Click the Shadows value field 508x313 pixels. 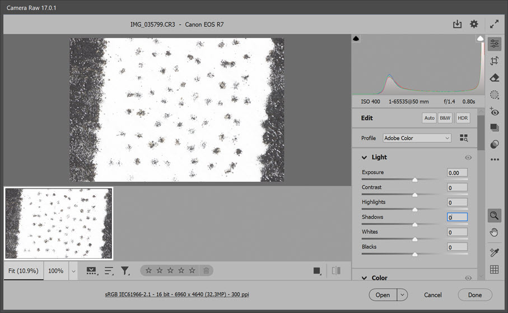(x=457, y=217)
